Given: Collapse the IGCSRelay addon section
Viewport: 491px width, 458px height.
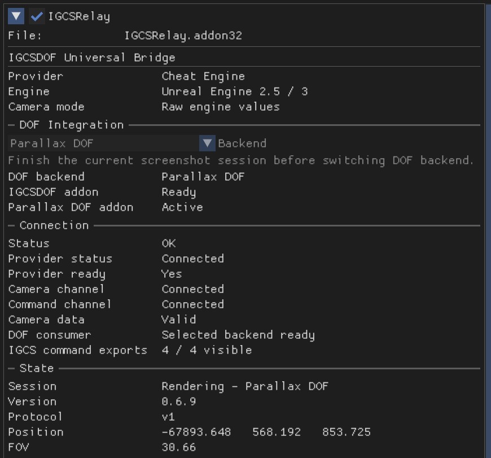Looking at the screenshot, I should click(16, 16).
